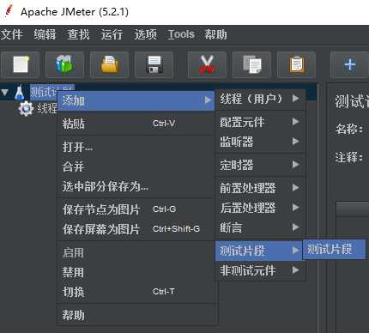Expand the 定时器 submenu
Viewport: 369px width, 333px height.
tap(260, 165)
